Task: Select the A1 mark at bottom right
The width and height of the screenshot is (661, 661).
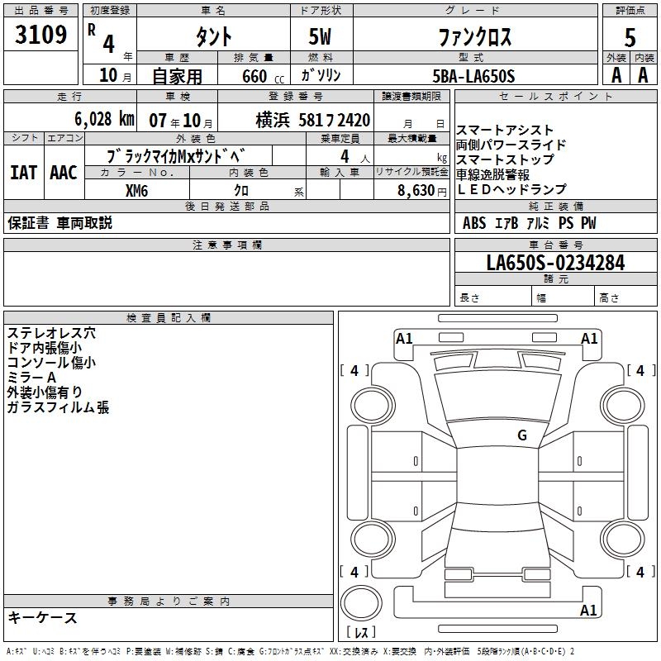Action: (588, 610)
